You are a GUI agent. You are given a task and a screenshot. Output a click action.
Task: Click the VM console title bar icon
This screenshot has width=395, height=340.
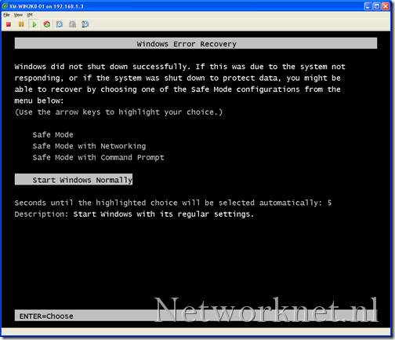[x=5, y=6]
